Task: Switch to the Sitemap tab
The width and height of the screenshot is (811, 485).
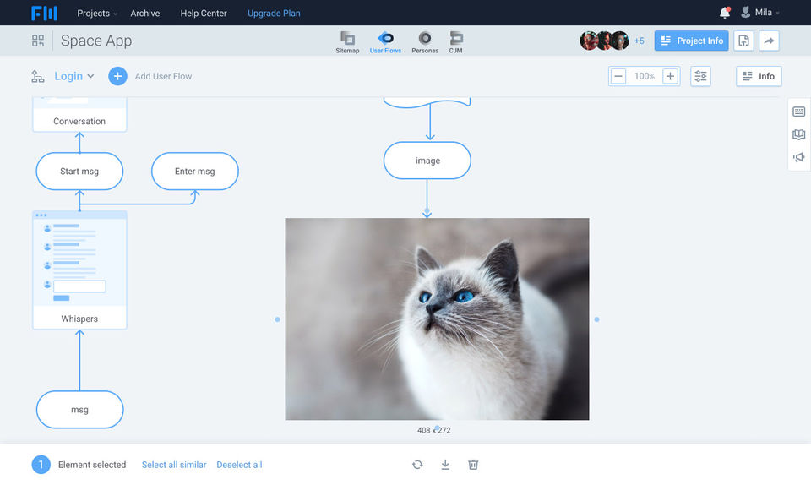Action: click(x=347, y=42)
